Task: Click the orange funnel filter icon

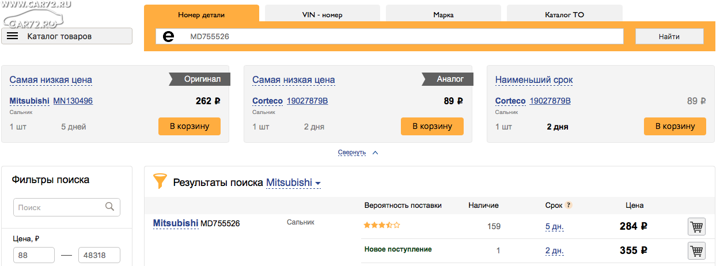Action: [160, 182]
